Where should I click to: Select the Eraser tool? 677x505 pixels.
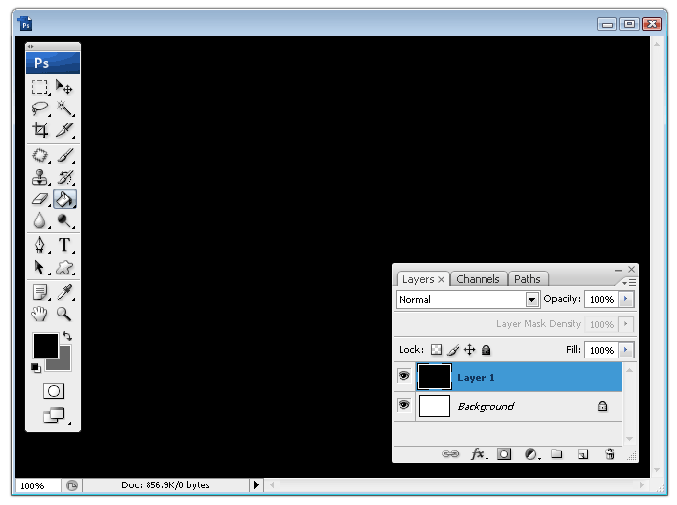pos(40,199)
